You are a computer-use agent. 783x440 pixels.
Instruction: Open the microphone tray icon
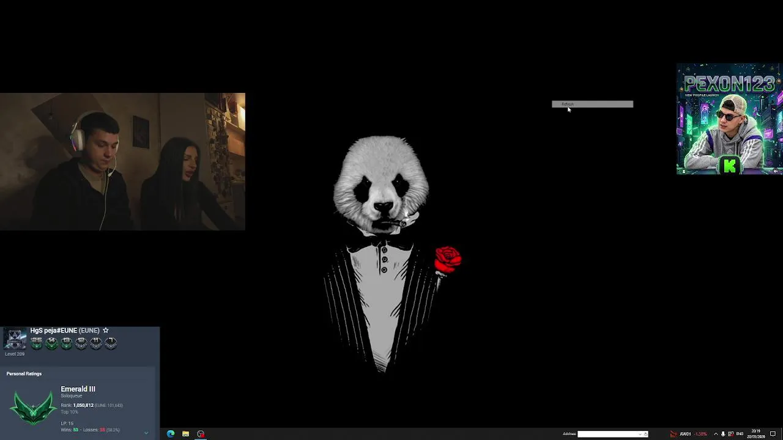click(x=723, y=434)
